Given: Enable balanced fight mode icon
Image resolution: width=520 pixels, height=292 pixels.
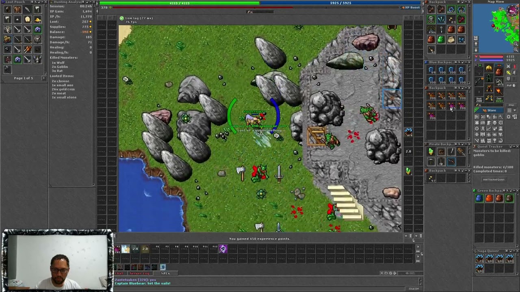Looking at the screenshot, I should (x=509, y=73).
